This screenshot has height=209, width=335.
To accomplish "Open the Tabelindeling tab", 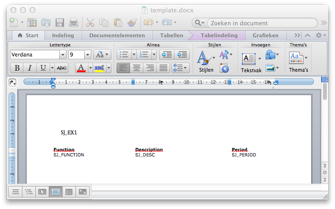I will (219, 35).
